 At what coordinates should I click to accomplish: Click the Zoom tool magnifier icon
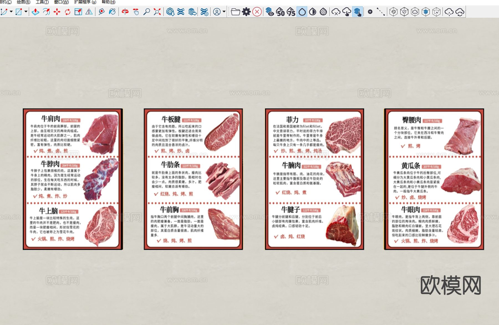click(x=147, y=12)
